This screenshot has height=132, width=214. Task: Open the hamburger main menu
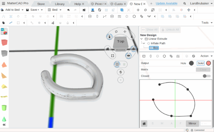tap(3, 3)
